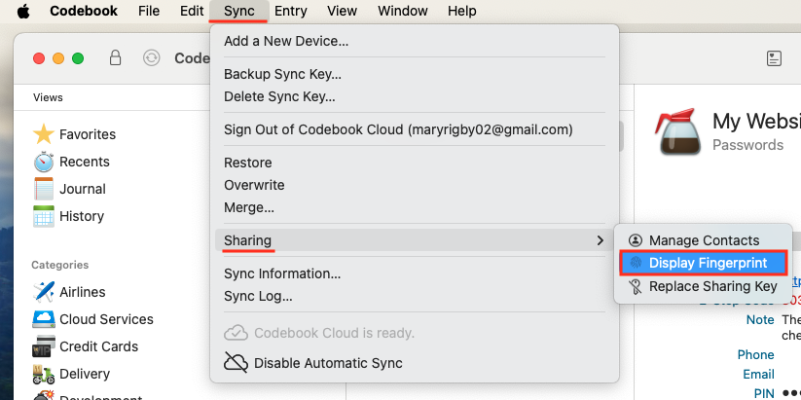Click the Display Fingerprint fingerprint icon

tap(636, 263)
